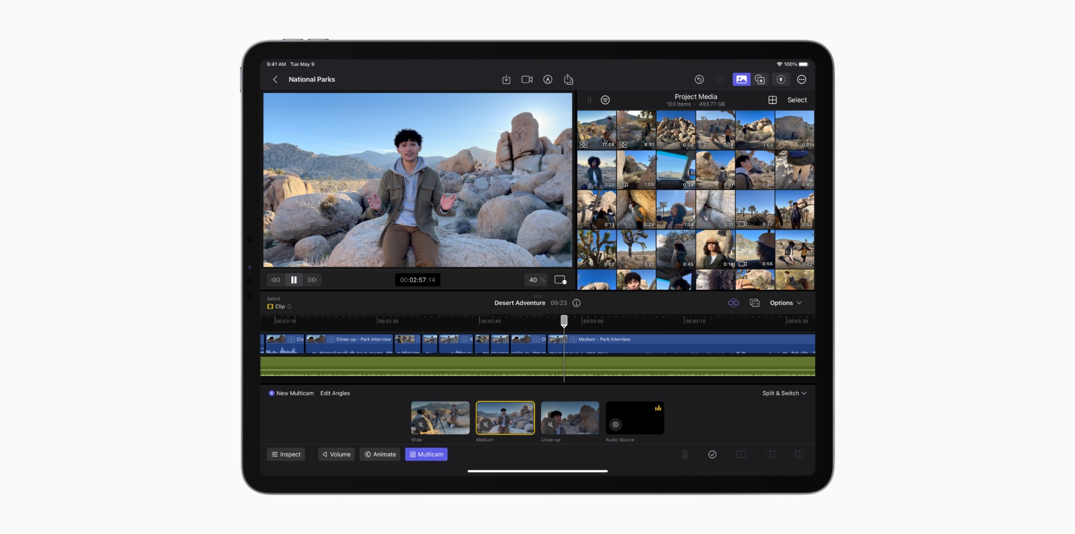
Task: Open the 40% viewer zoom control
Action: [537, 280]
